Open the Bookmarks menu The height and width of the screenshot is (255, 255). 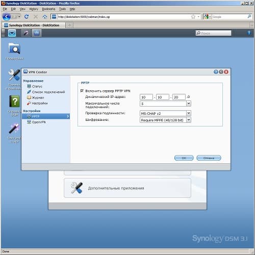[48, 9]
